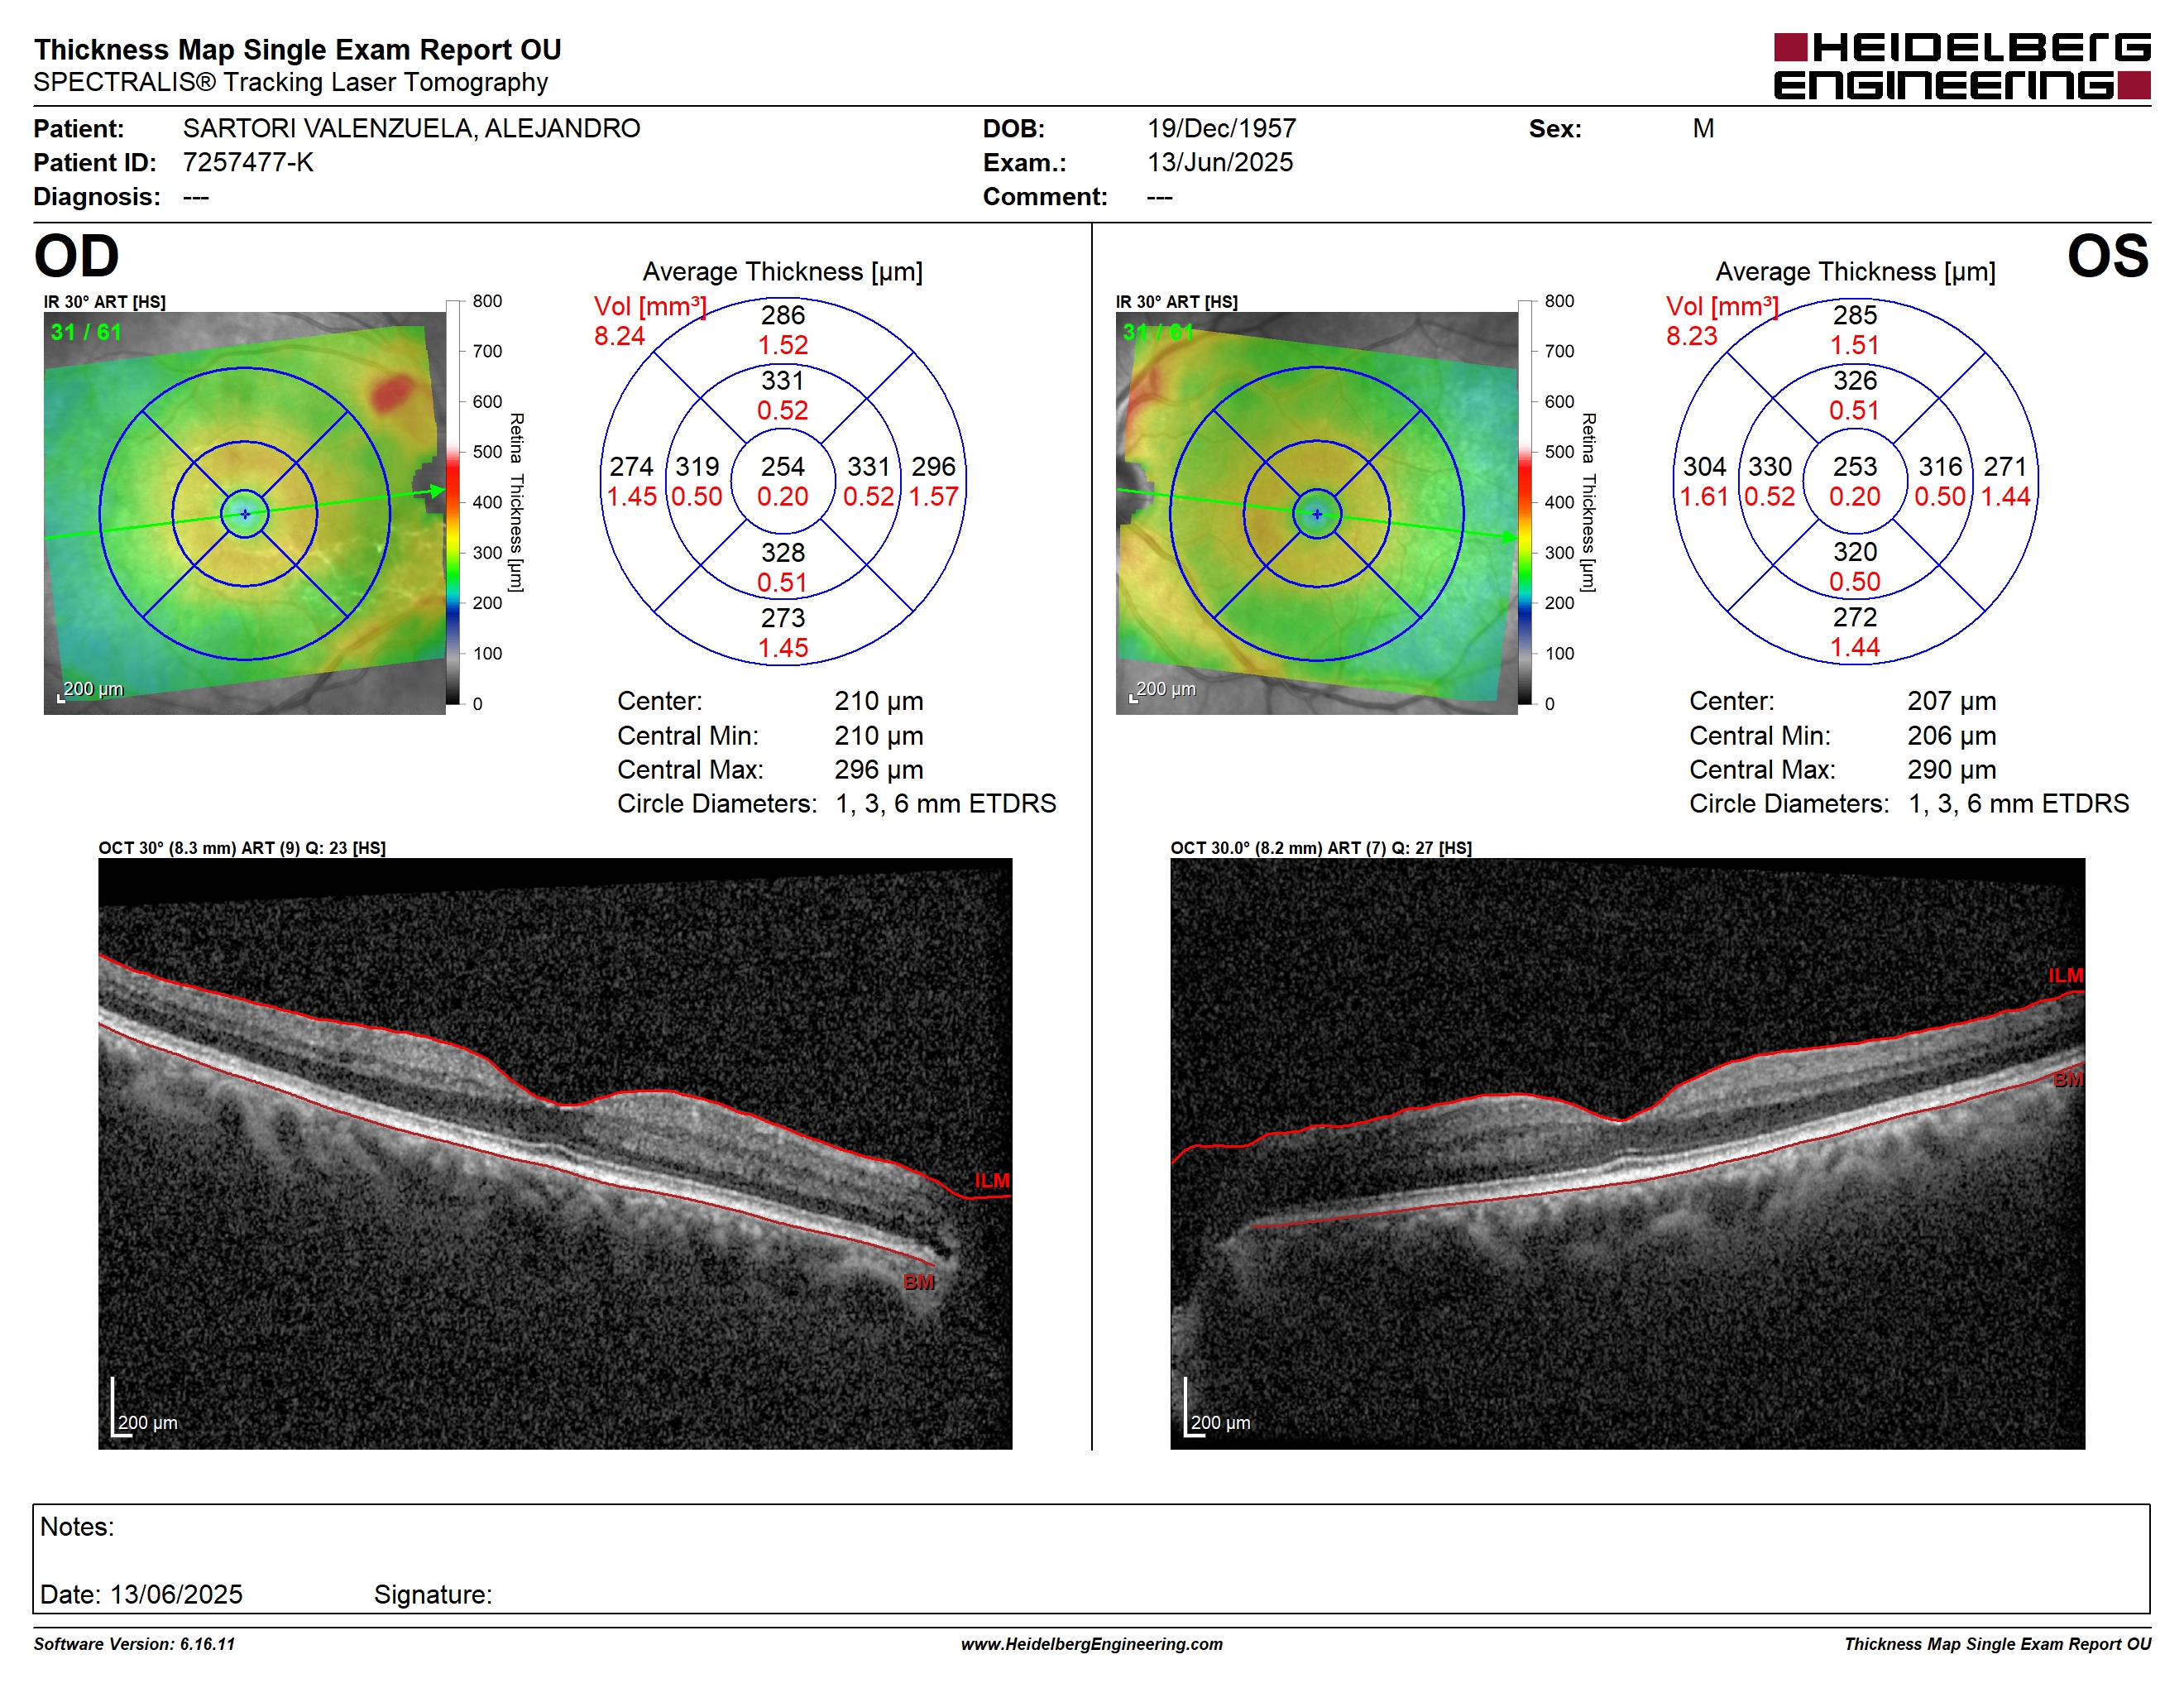Select patient name SARTORI VALENZUELA, ALEJANDRO
This screenshot has height=1688, width=2184.
point(411,128)
